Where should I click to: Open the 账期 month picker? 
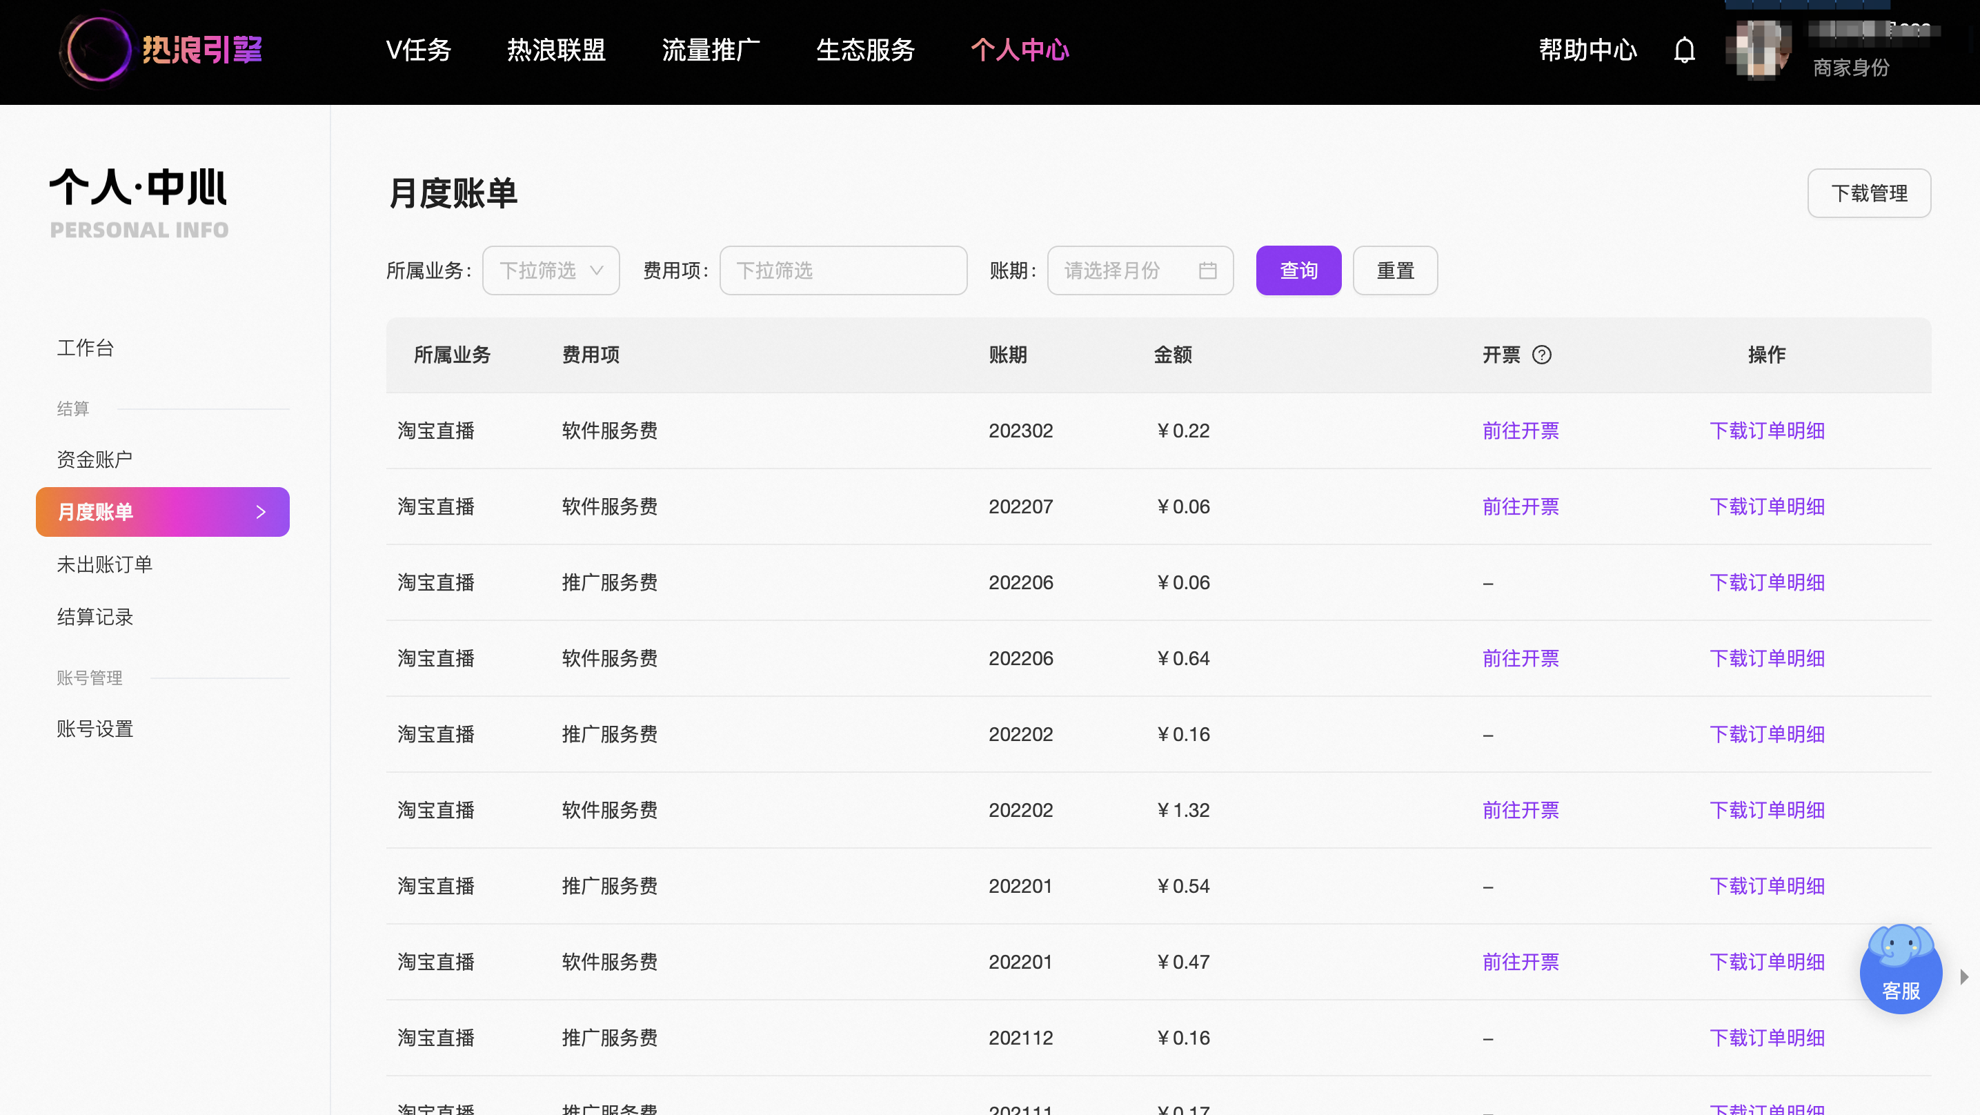pyautogui.click(x=1140, y=270)
